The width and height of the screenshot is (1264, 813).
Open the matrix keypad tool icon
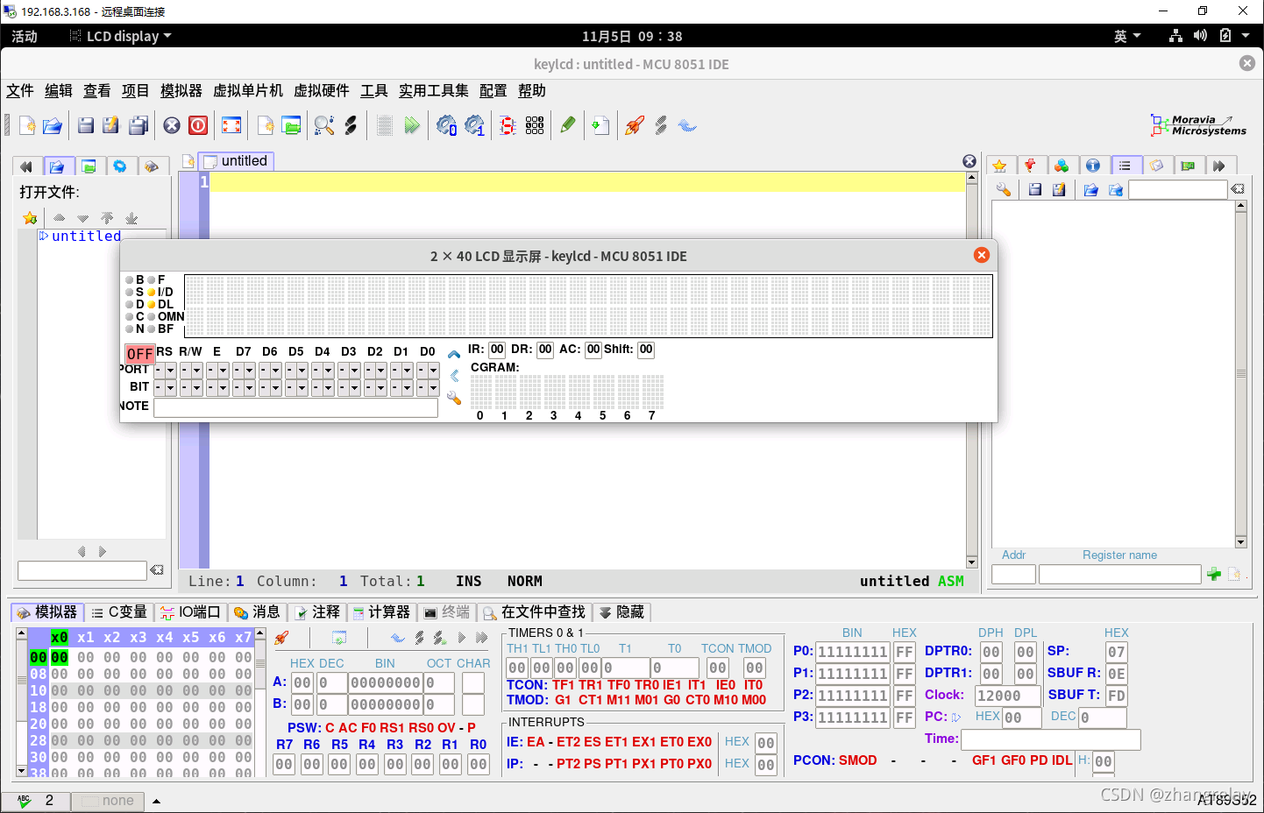(x=535, y=125)
